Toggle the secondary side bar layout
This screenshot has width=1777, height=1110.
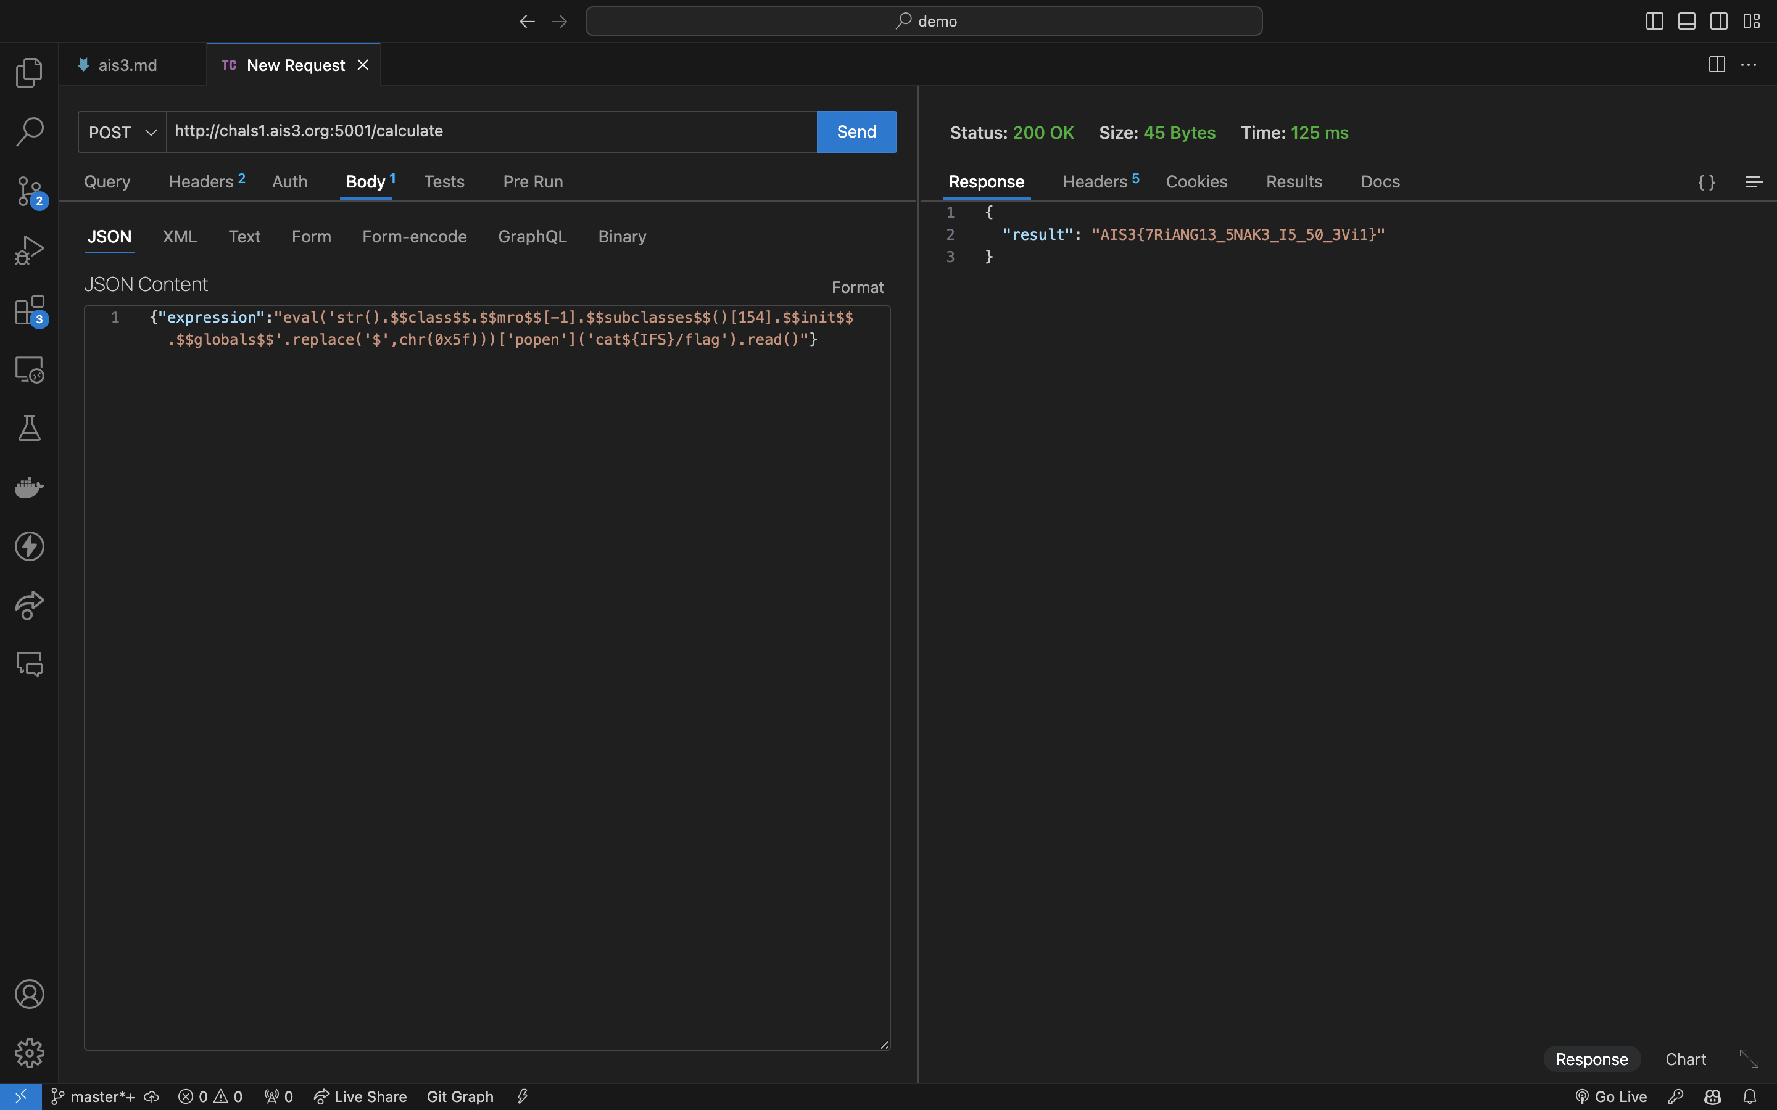coord(1719,22)
